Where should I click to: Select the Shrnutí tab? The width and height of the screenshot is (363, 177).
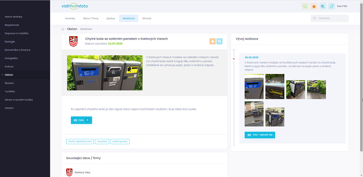point(147,18)
